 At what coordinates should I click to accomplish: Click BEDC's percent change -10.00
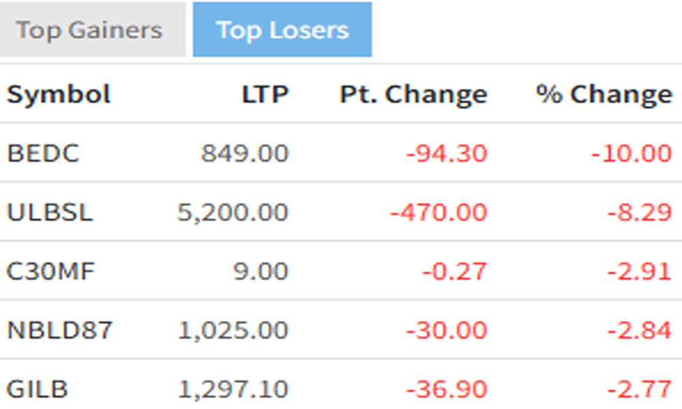point(632,153)
